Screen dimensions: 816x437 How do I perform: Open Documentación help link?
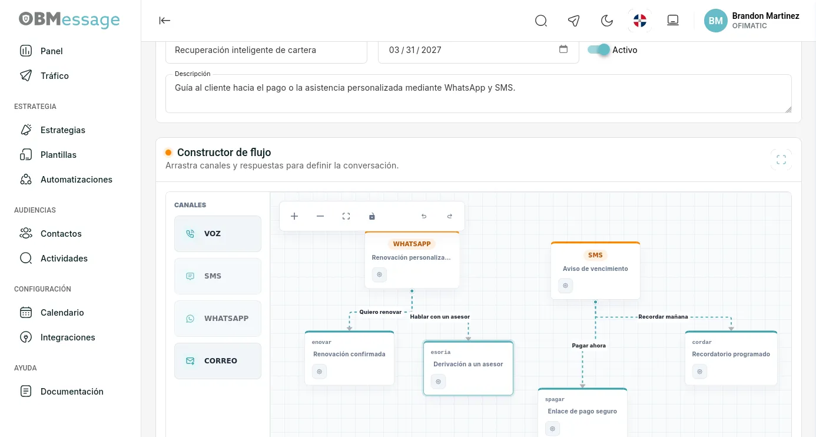click(71, 392)
